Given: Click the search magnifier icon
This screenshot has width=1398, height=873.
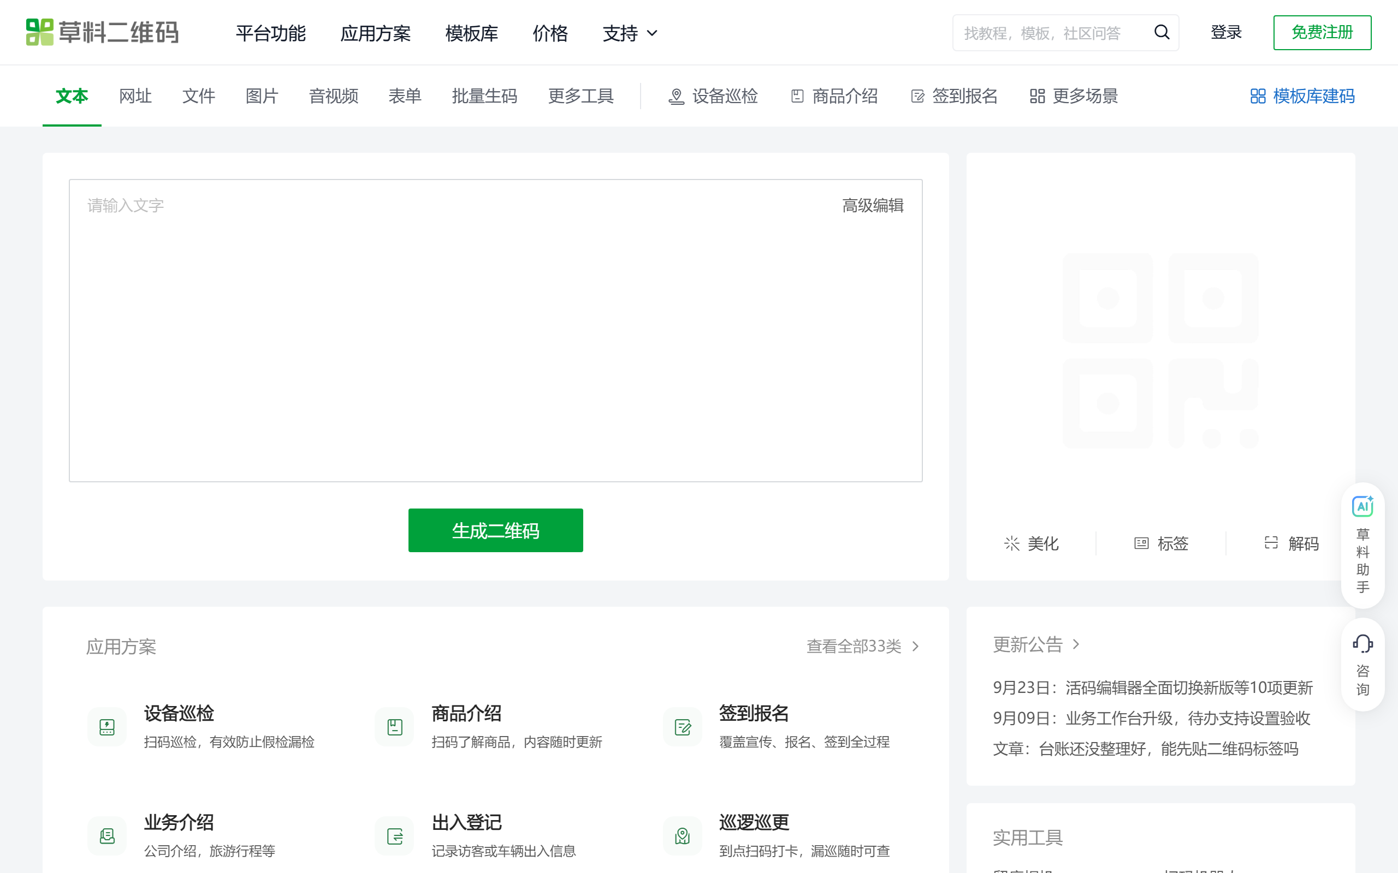Looking at the screenshot, I should [x=1162, y=32].
